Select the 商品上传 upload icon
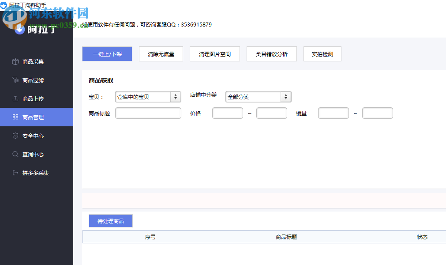The width and height of the screenshot is (446, 265). point(16,98)
